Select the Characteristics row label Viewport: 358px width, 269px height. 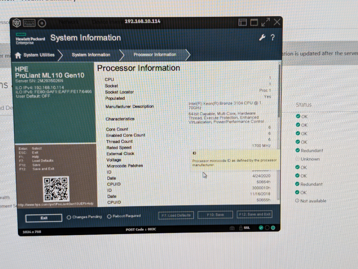click(x=120, y=119)
